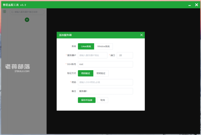Close the 堡塔远程工具 main window
The image size is (201, 135).
[196, 5]
